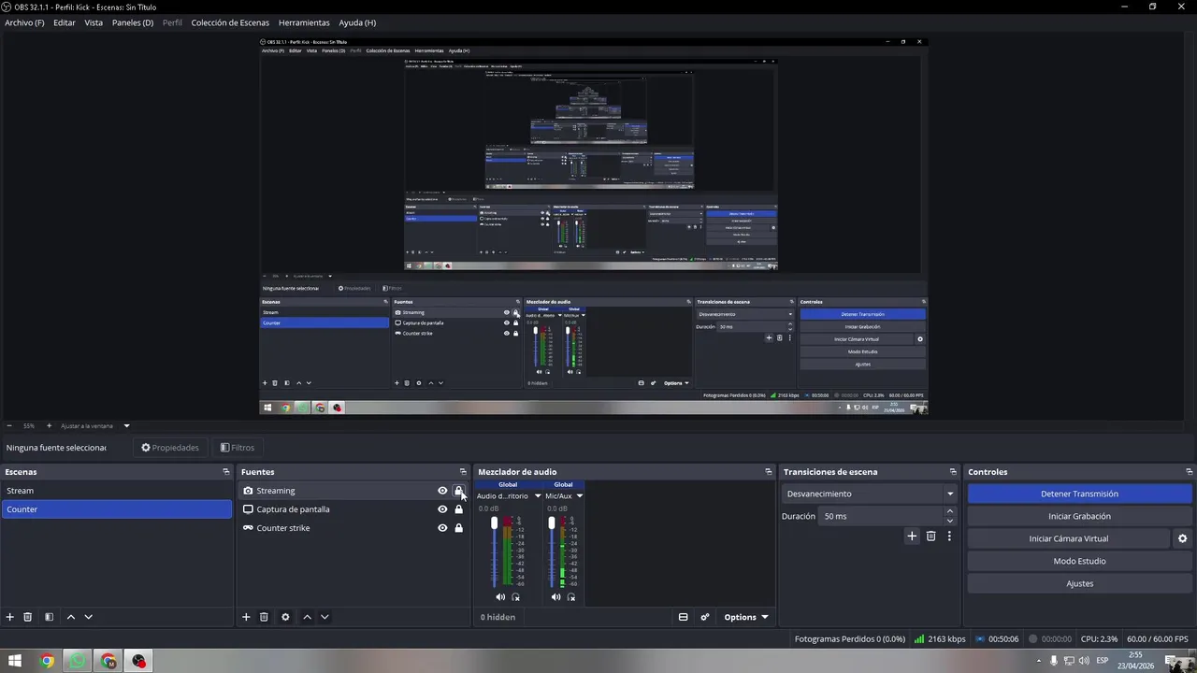
Task: Unlock the Counter strike source
Action: point(458,528)
